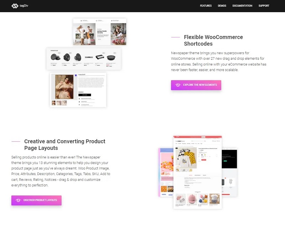The height and width of the screenshot is (232, 285).
Task: Click the eye icon in Explore button
Action: click(178, 85)
